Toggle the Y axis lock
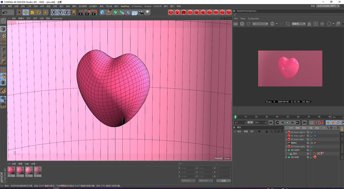Image resolution: width=344 pixels, height=189 pixels. pyautogui.click(x=60, y=12)
